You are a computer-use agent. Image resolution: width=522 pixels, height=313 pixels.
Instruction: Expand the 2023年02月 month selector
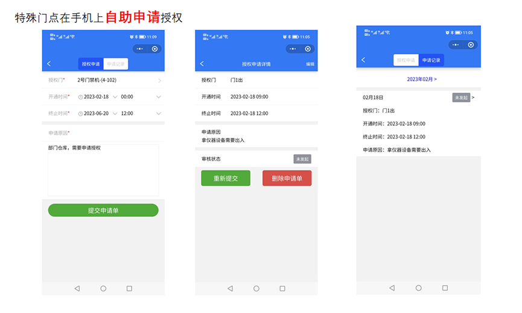421,79
